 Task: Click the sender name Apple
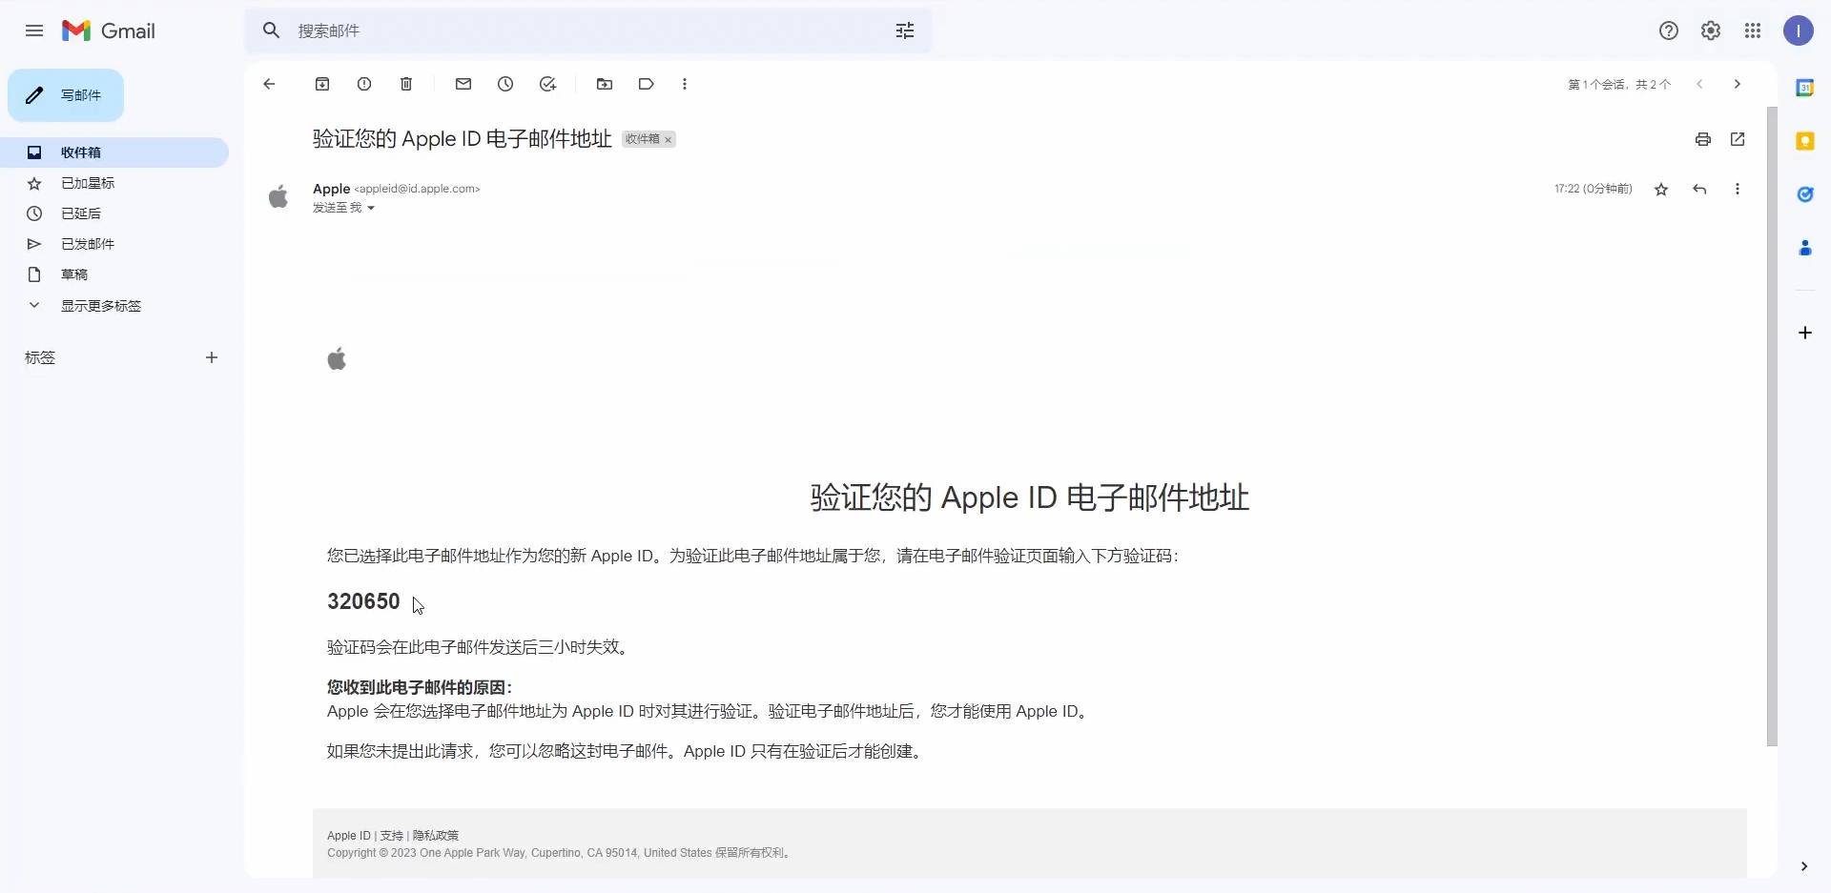point(331,189)
